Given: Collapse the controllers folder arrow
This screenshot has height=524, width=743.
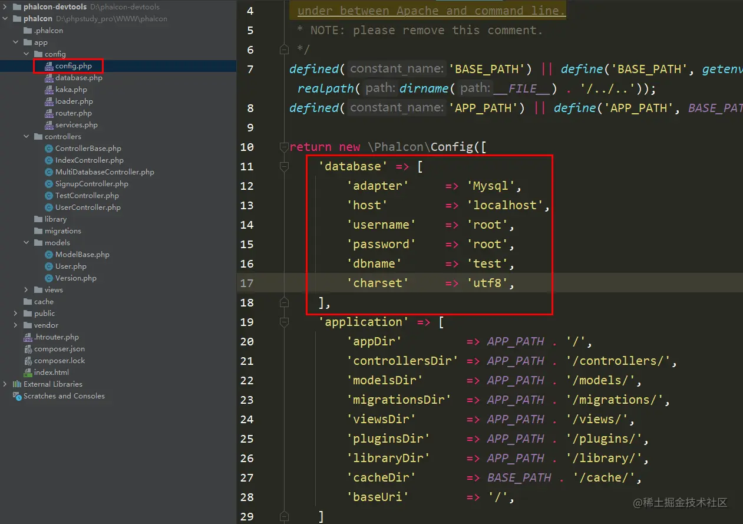Looking at the screenshot, I should [x=27, y=137].
